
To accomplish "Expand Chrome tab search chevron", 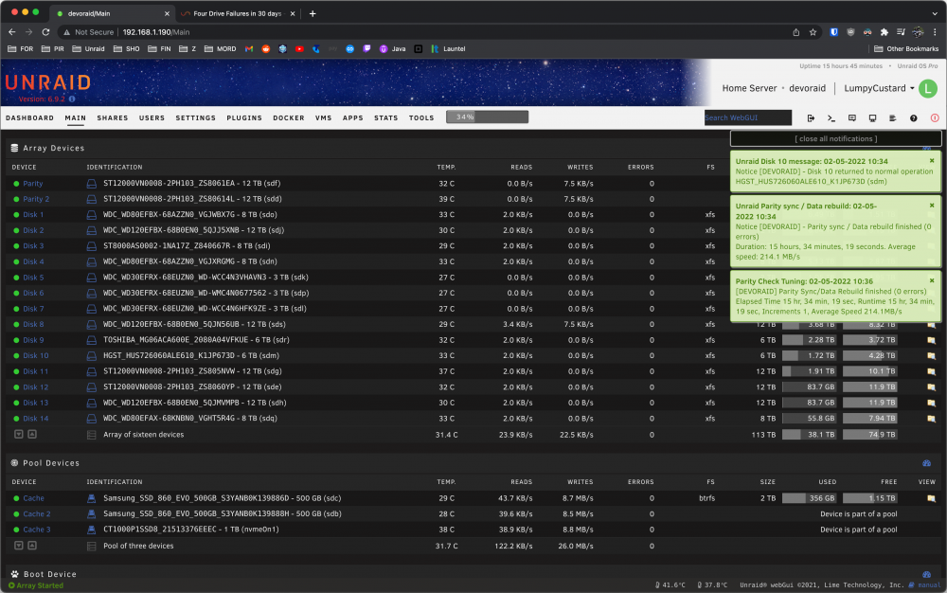I will coord(935,13).
